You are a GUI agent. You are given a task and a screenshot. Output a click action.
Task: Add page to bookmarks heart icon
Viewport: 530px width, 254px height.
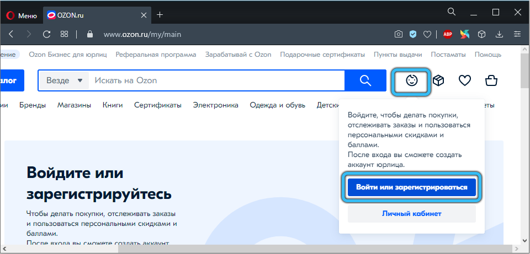coord(427,34)
